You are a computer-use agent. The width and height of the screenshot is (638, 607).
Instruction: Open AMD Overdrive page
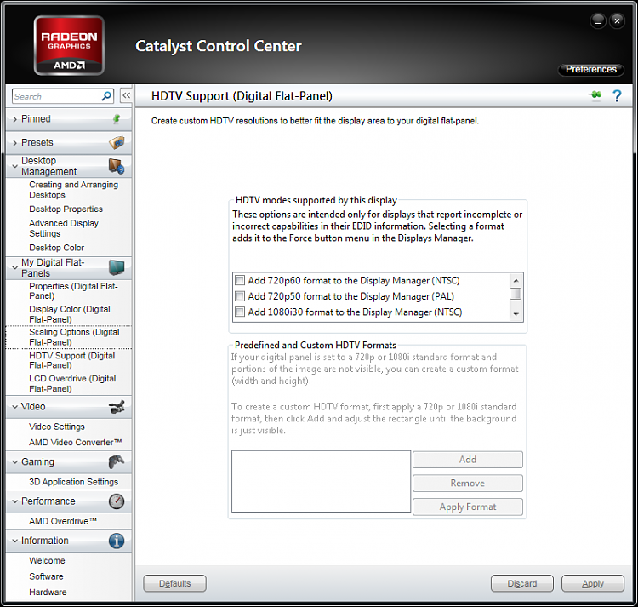63,521
